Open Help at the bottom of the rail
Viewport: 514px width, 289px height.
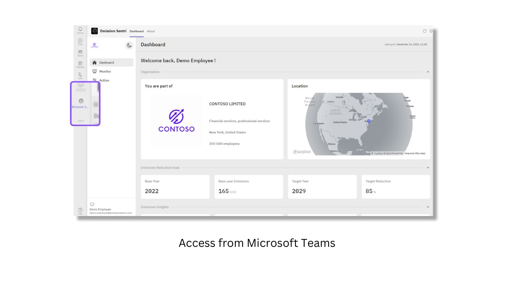(x=80, y=211)
